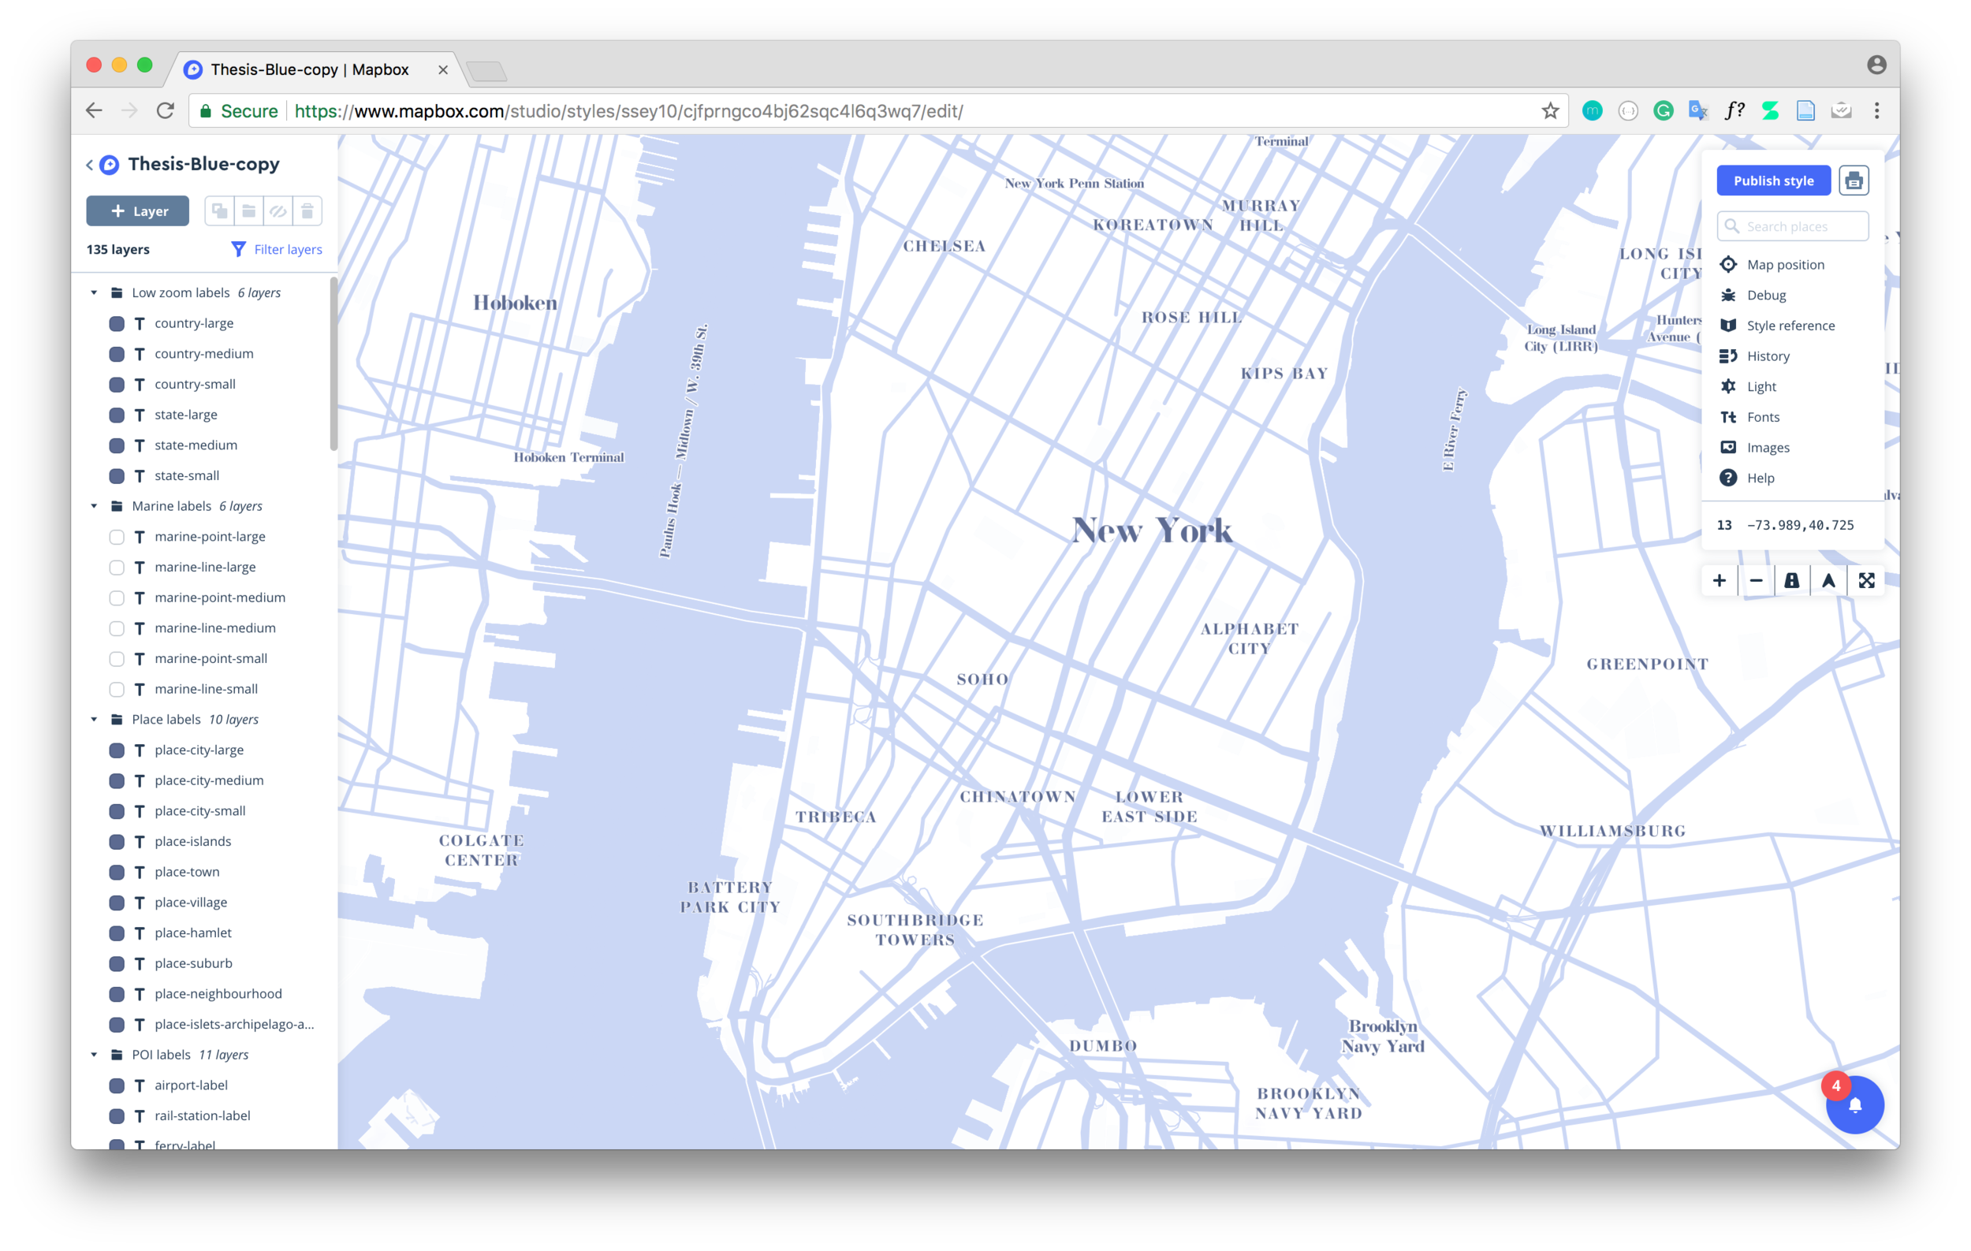Open Chrome user profile icon
The image size is (1971, 1251).
click(x=1877, y=65)
